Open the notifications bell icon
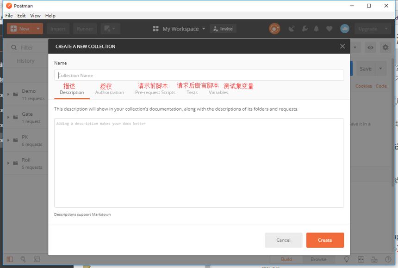 316,29
